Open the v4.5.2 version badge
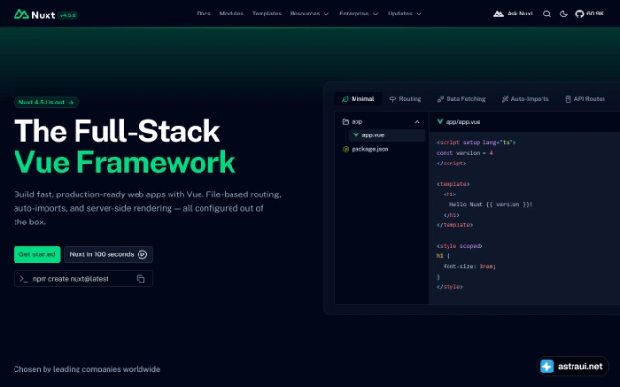The height and width of the screenshot is (387, 620). pos(68,15)
